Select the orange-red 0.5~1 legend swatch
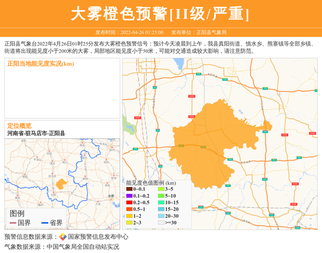The height and width of the screenshot is (253, 322). pyautogui.click(x=129, y=209)
